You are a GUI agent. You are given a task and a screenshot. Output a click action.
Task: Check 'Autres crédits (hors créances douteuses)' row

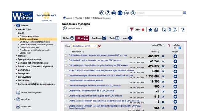click(x=66, y=71)
